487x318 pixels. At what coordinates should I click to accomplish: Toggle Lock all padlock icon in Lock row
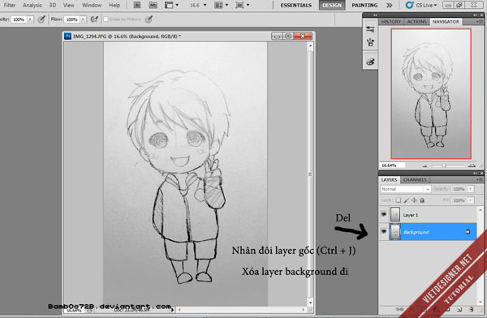click(x=422, y=200)
